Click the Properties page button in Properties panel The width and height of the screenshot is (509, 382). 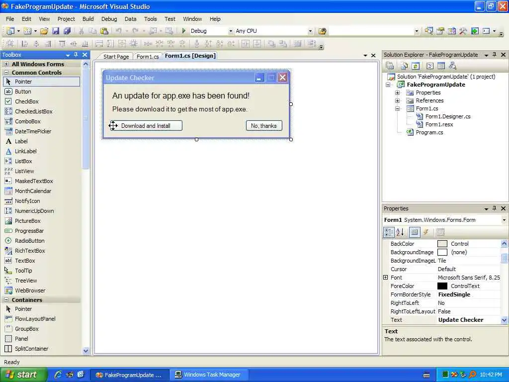pyautogui.click(x=440, y=232)
